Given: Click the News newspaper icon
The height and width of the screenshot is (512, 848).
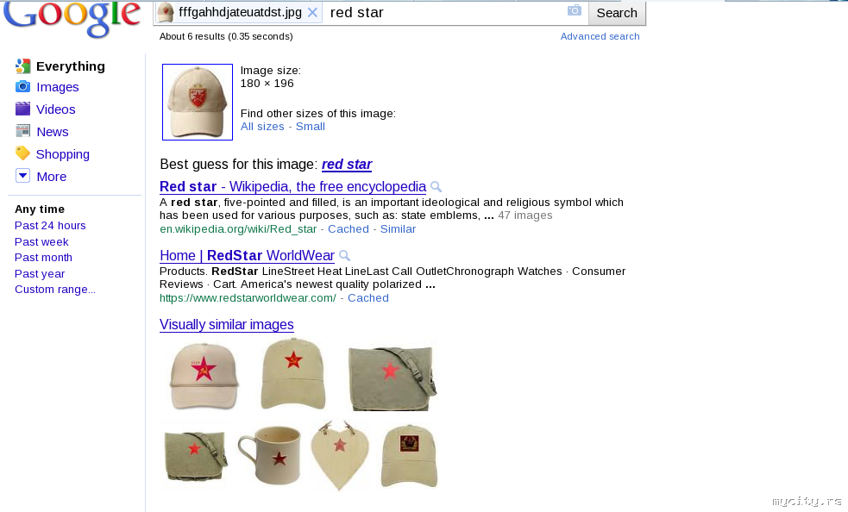Looking at the screenshot, I should (22, 131).
